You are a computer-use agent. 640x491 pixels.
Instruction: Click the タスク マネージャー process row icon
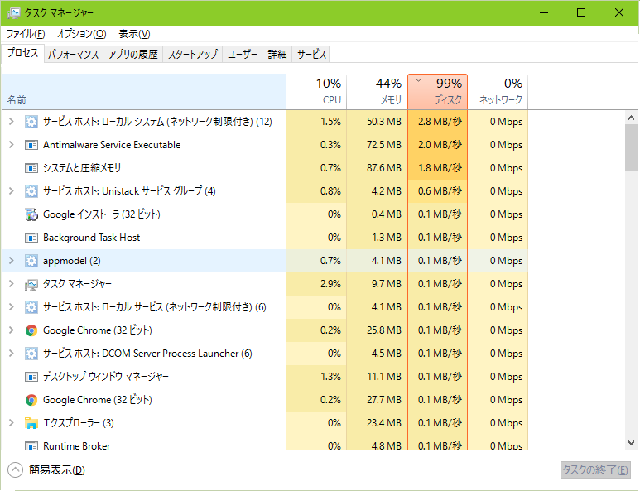click(31, 284)
